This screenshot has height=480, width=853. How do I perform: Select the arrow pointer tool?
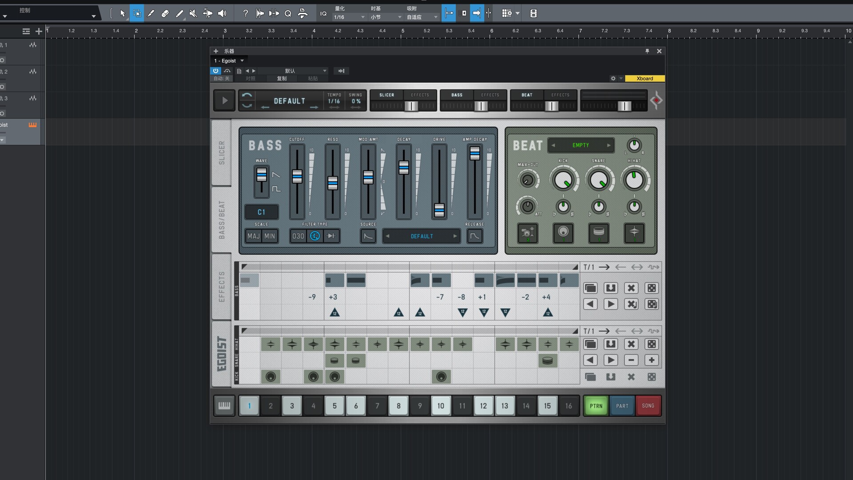(123, 13)
